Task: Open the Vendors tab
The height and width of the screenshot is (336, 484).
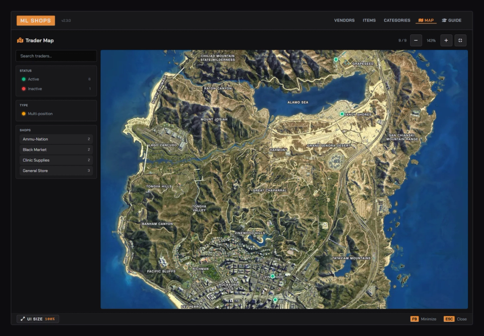Action: click(x=344, y=20)
